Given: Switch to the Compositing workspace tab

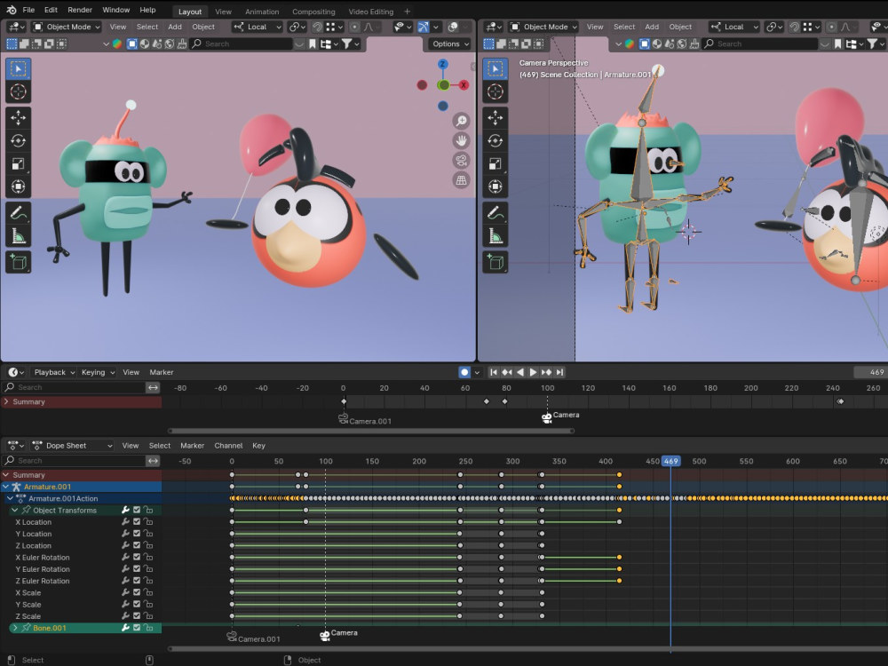Looking at the screenshot, I should (x=313, y=12).
